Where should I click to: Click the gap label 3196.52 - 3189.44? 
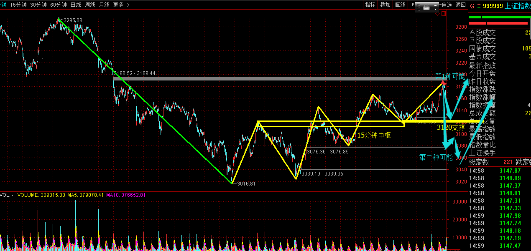pyautogui.click(x=135, y=73)
